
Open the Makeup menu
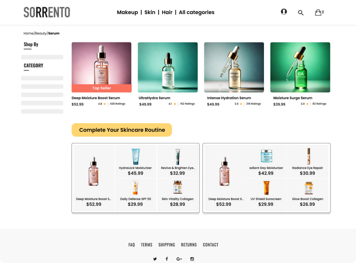pos(127,12)
